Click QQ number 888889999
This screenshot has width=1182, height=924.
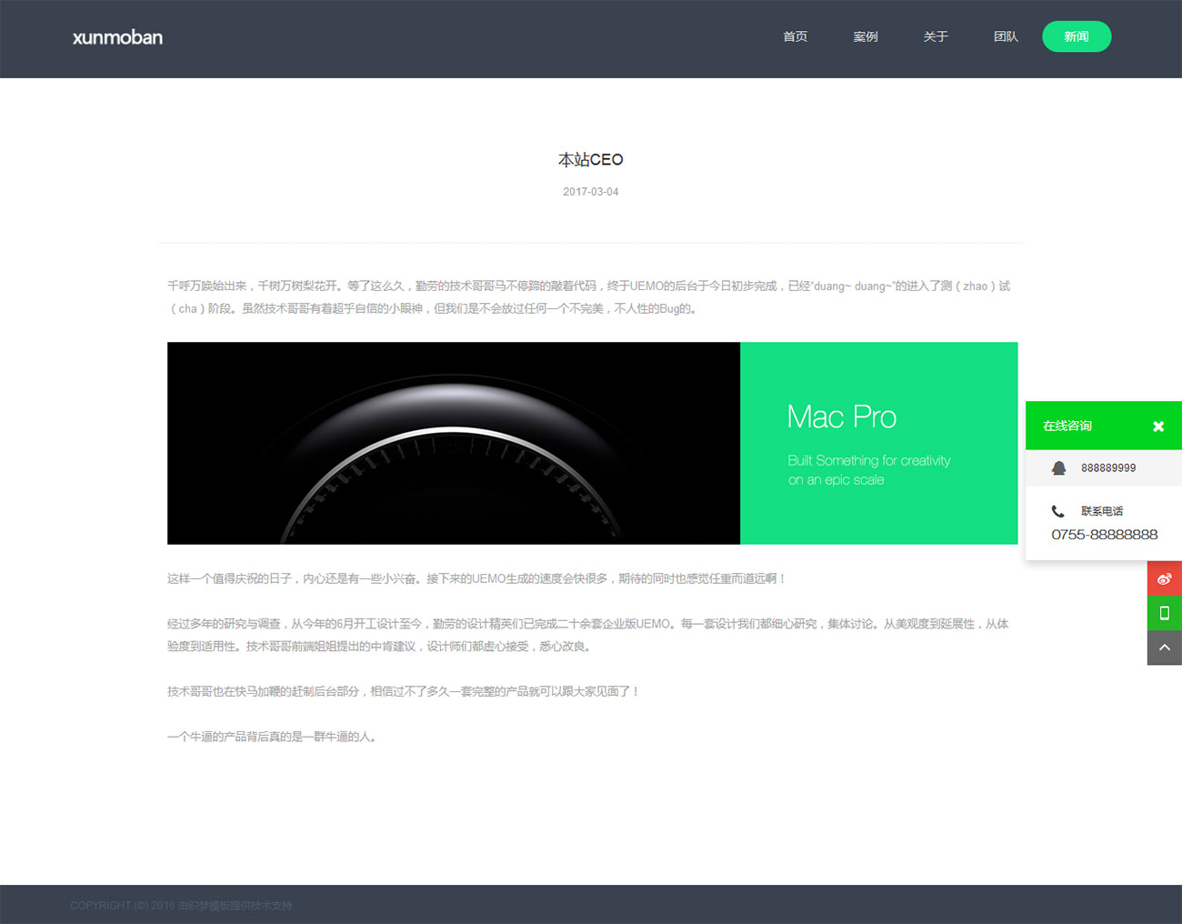point(1107,468)
